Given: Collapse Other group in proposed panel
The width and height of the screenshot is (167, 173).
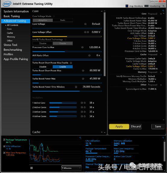Looking at the screenshot, I should (161, 85).
